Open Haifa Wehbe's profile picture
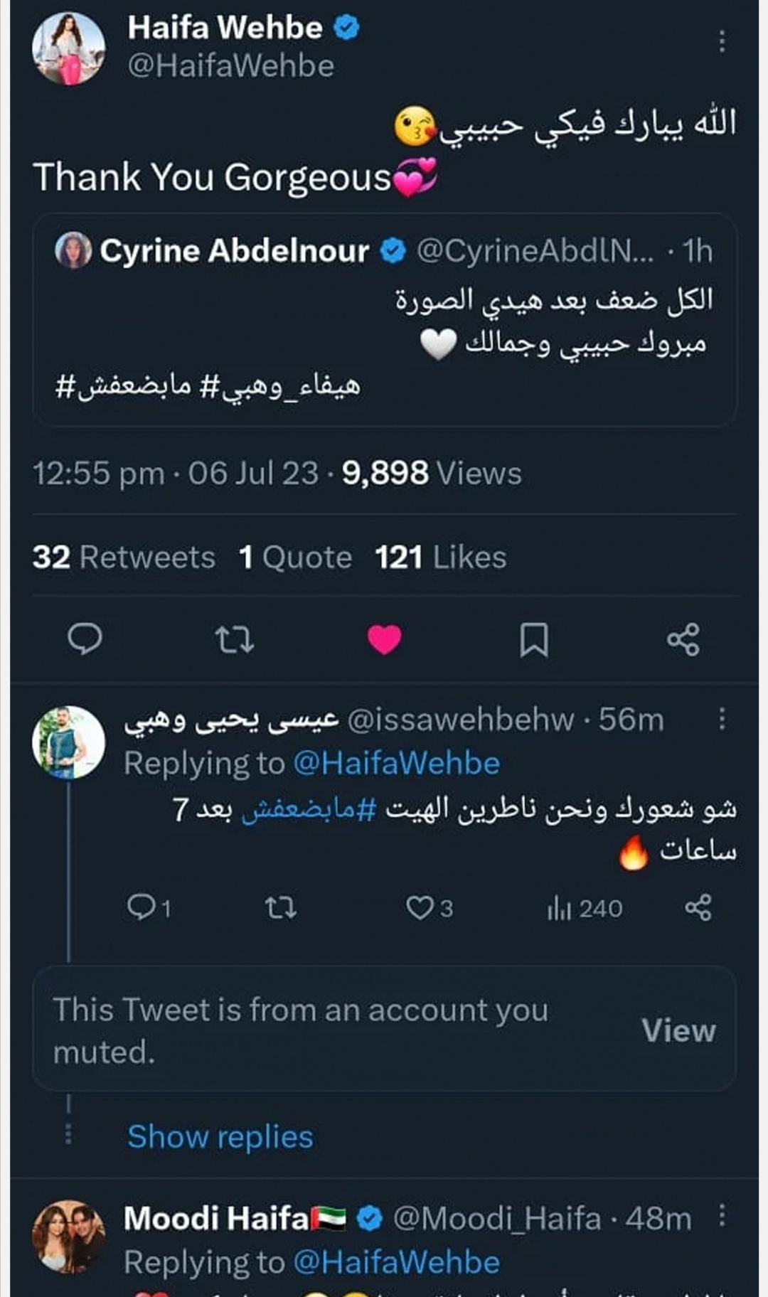 (69, 48)
